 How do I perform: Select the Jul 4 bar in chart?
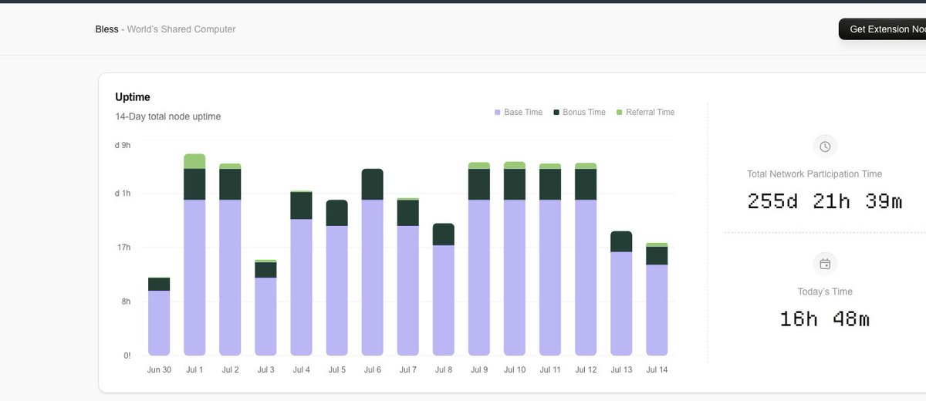click(301, 273)
